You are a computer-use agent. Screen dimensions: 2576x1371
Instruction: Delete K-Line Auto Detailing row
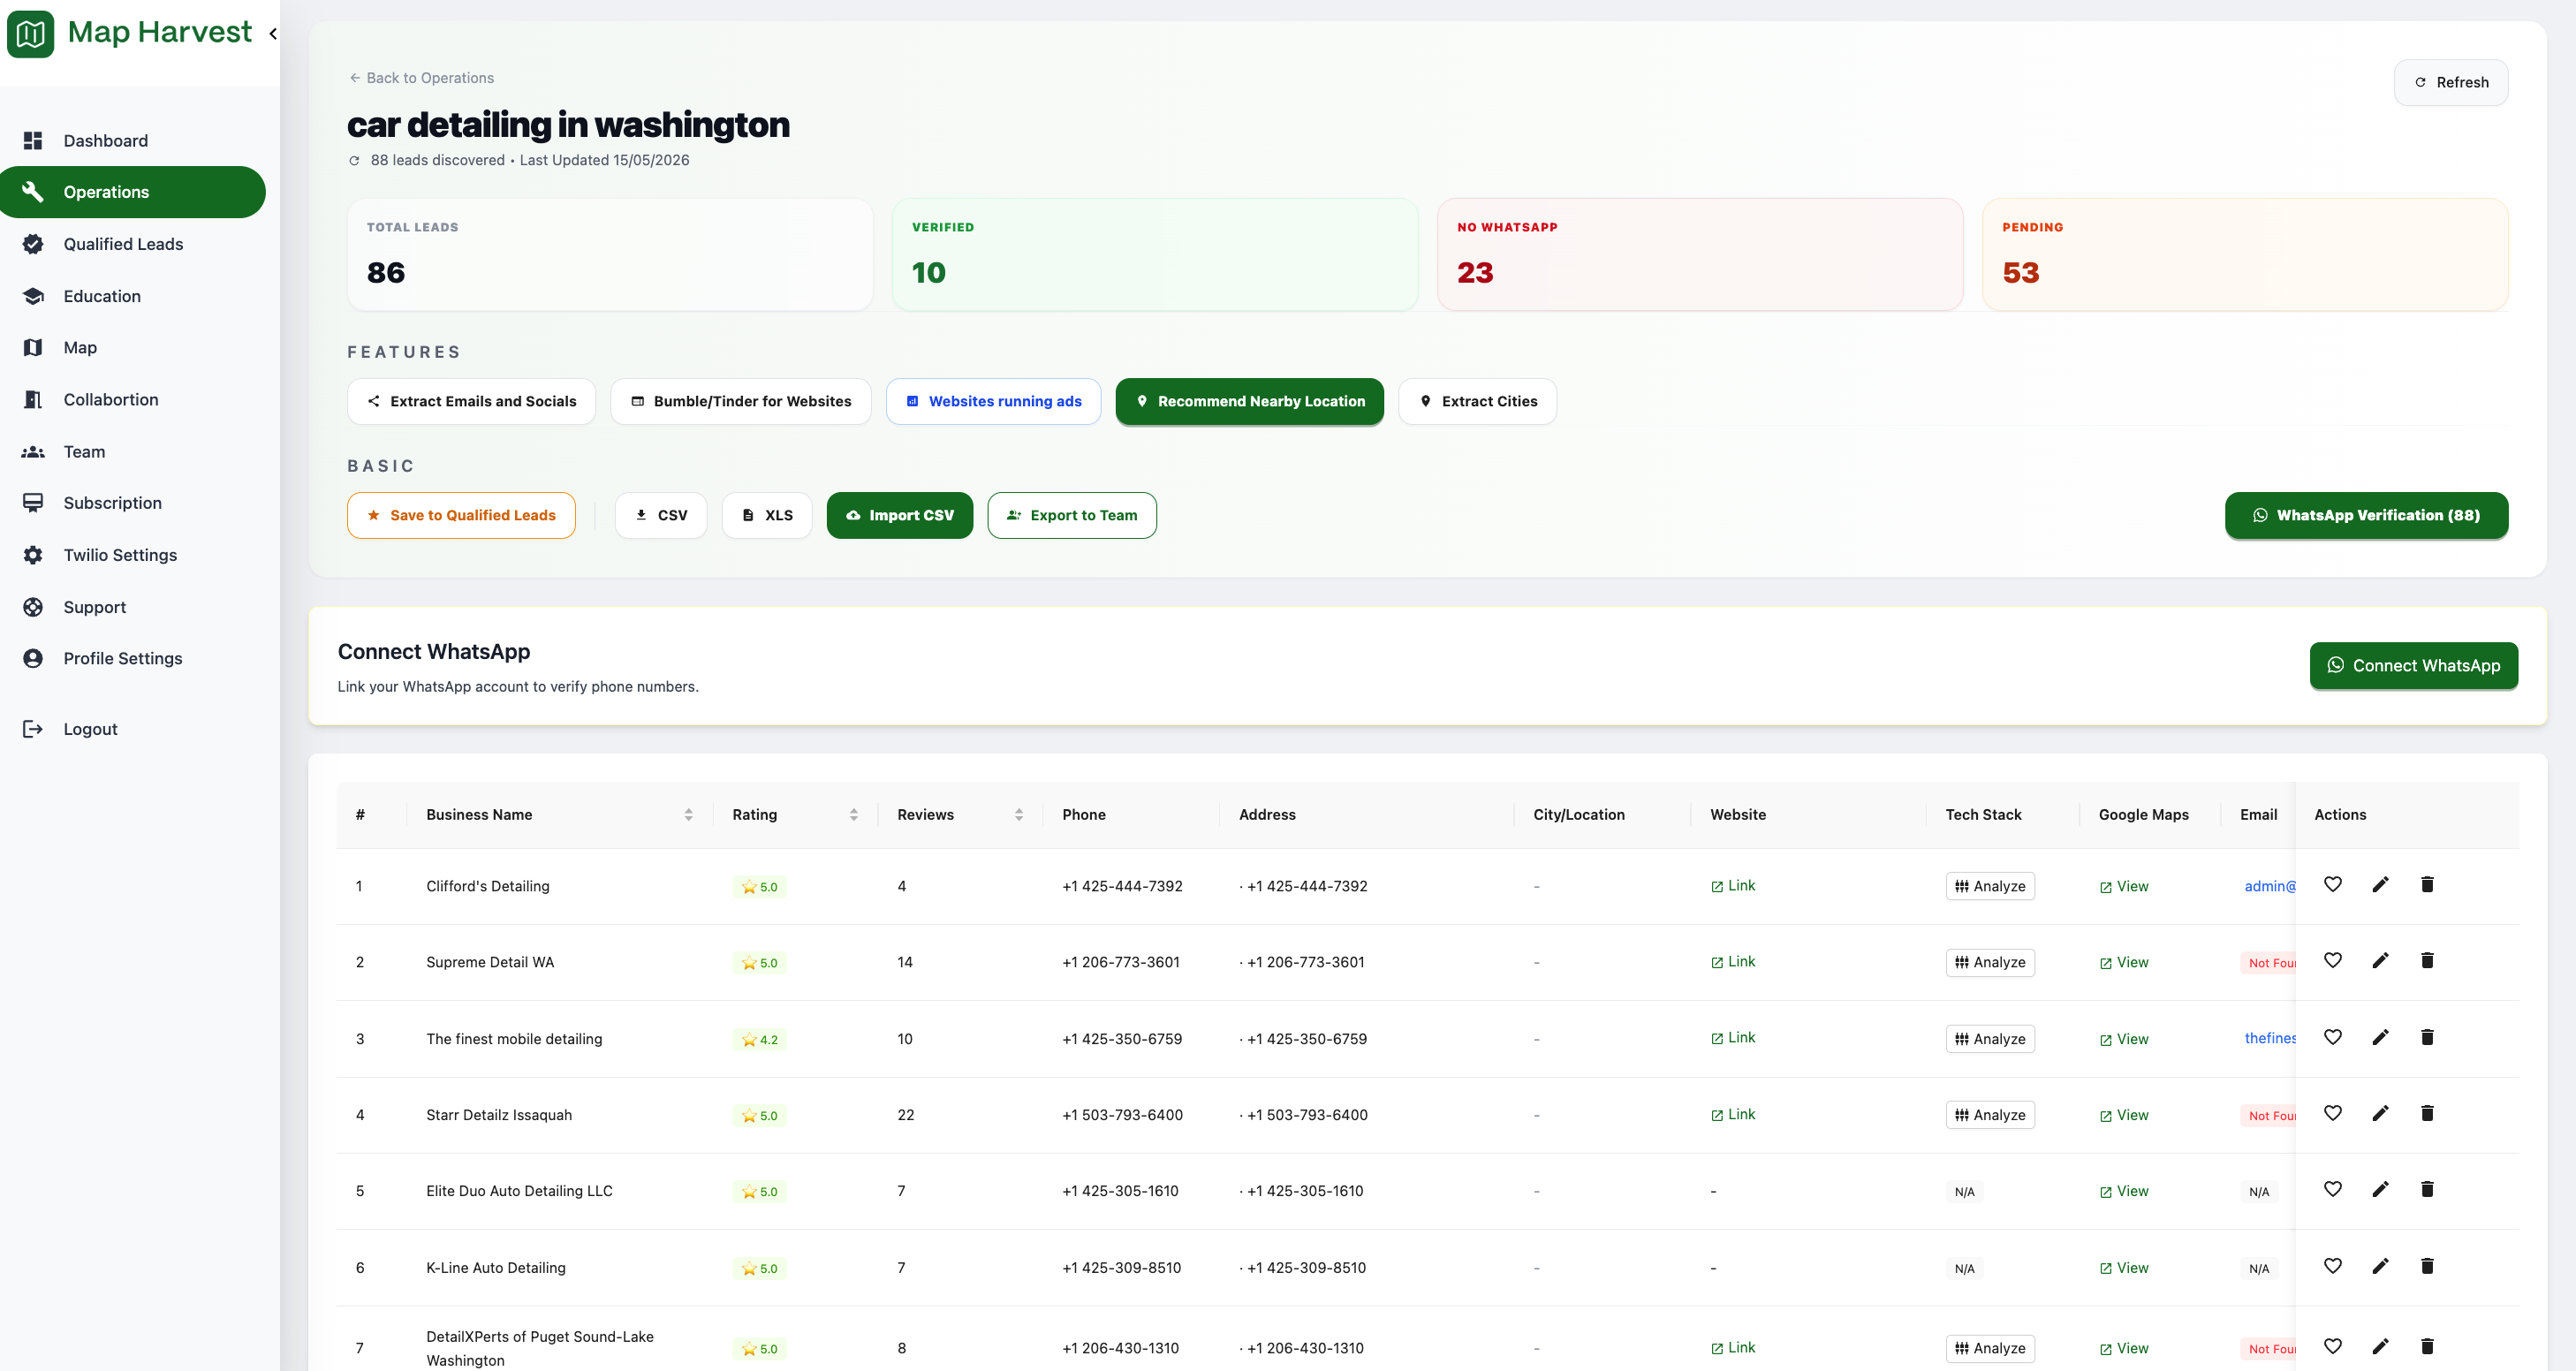2427,1266
